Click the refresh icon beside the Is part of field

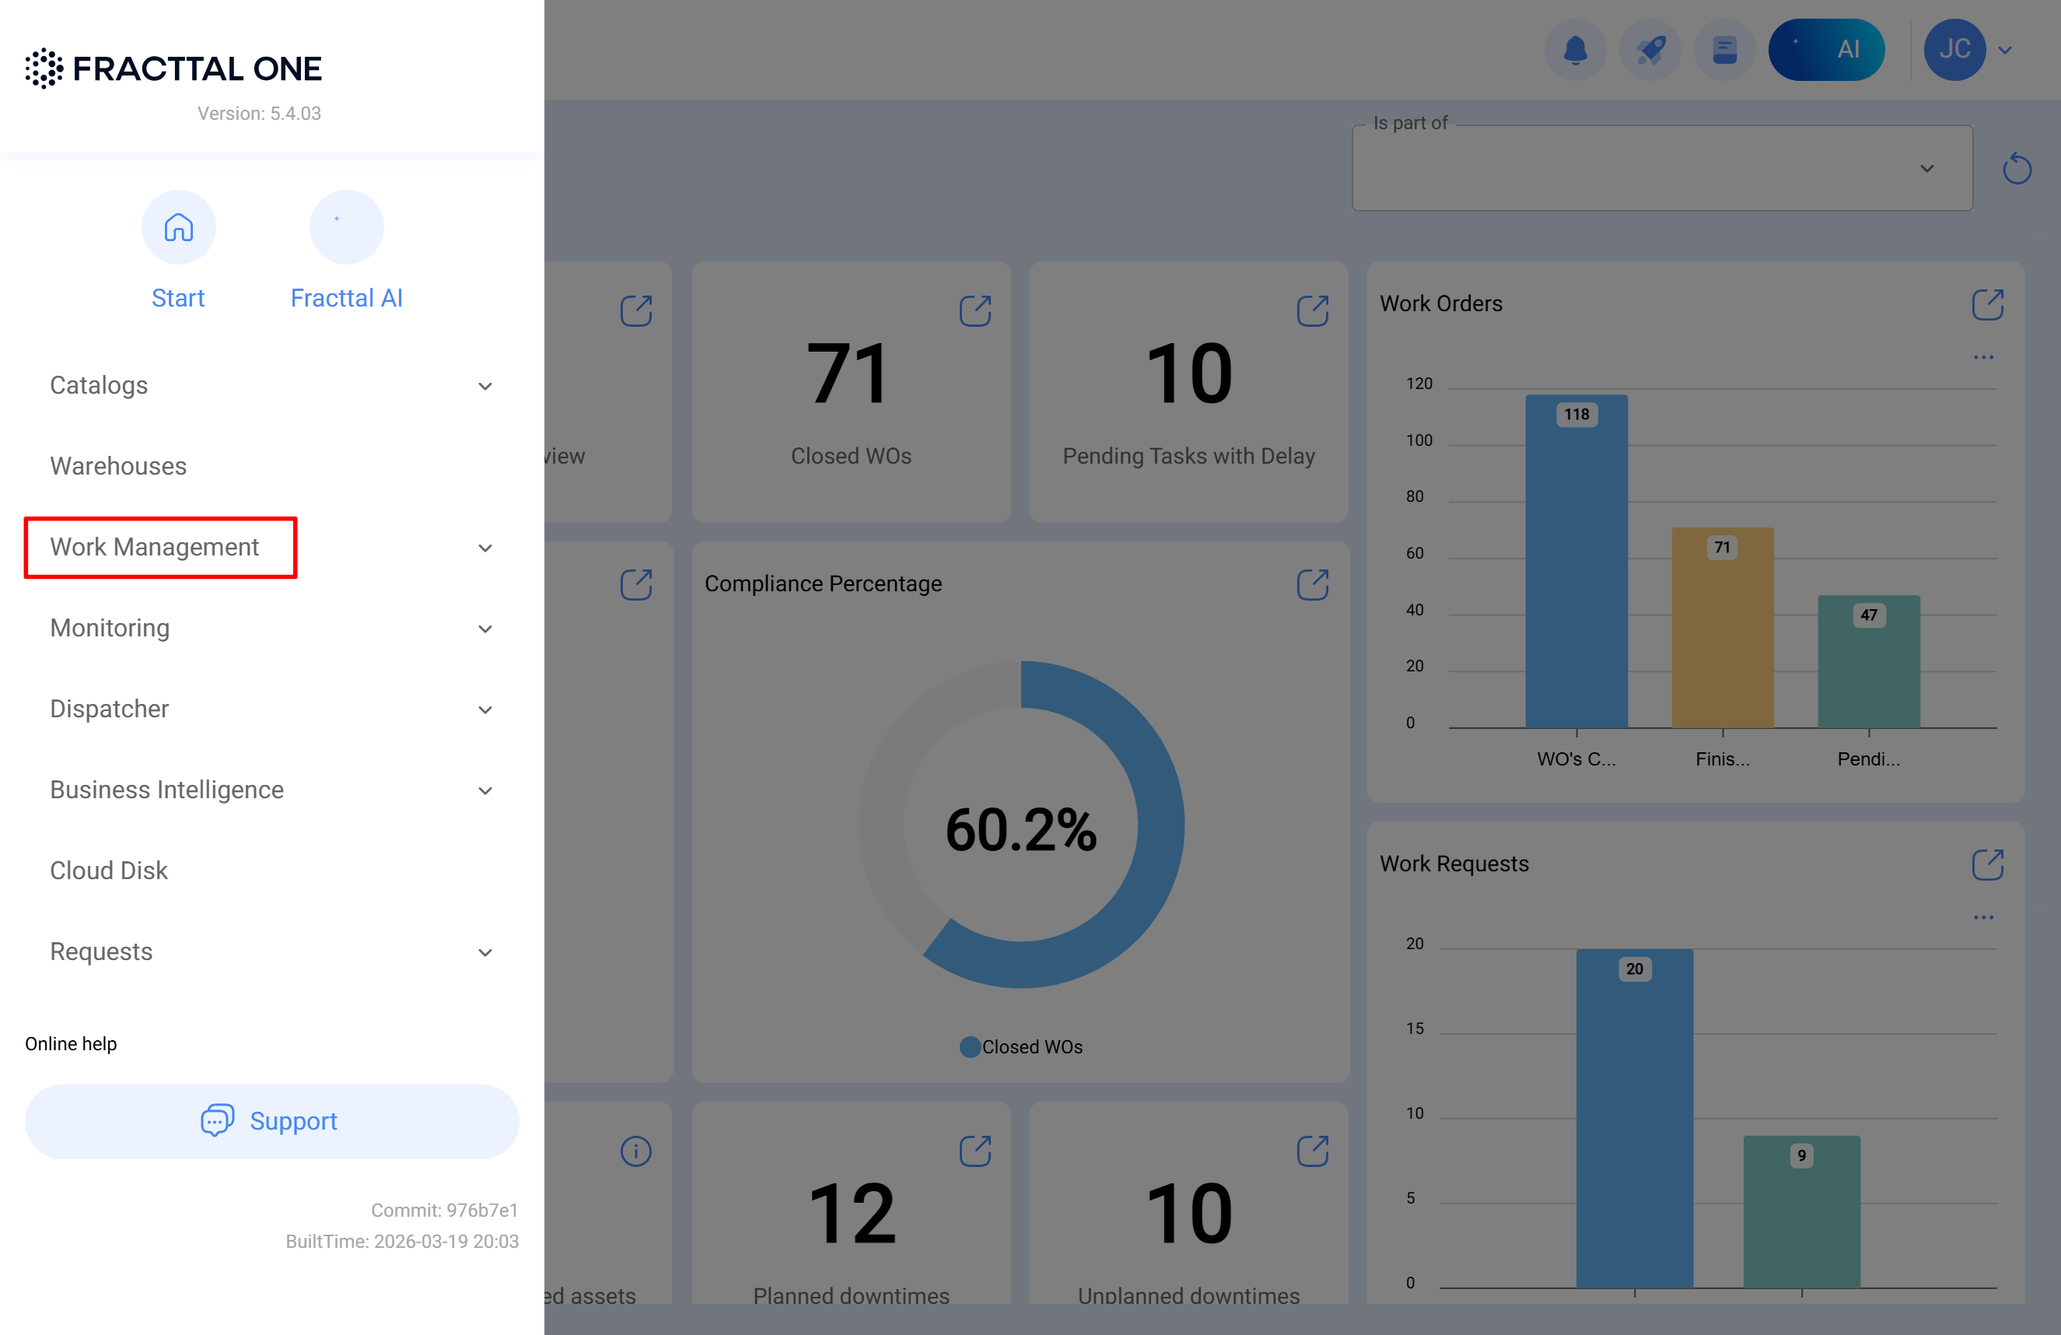click(2017, 168)
